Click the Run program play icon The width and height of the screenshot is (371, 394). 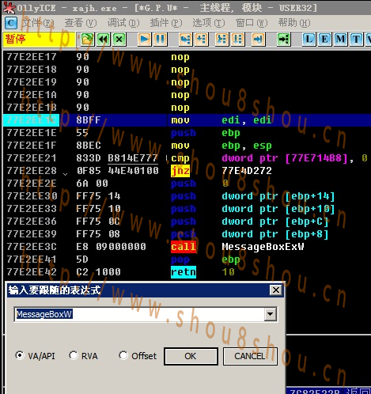[144, 40]
